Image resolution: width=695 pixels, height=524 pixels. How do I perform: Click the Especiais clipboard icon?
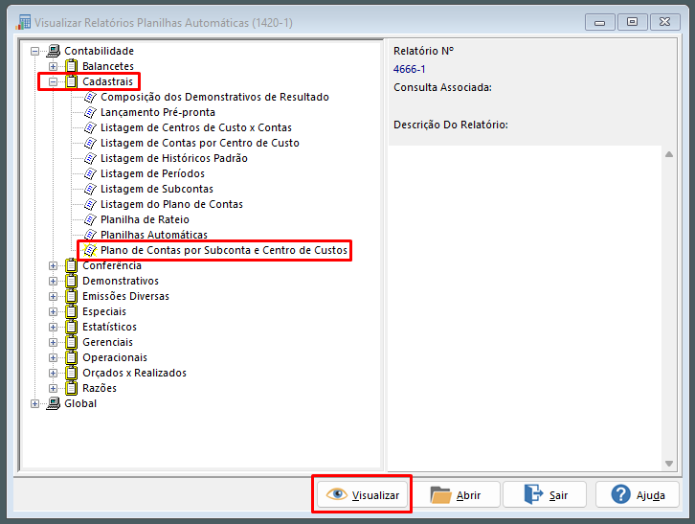pos(72,311)
